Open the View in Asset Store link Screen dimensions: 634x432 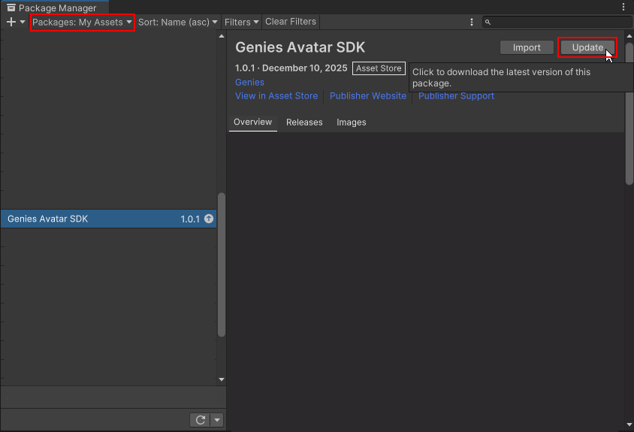[x=276, y=96]
